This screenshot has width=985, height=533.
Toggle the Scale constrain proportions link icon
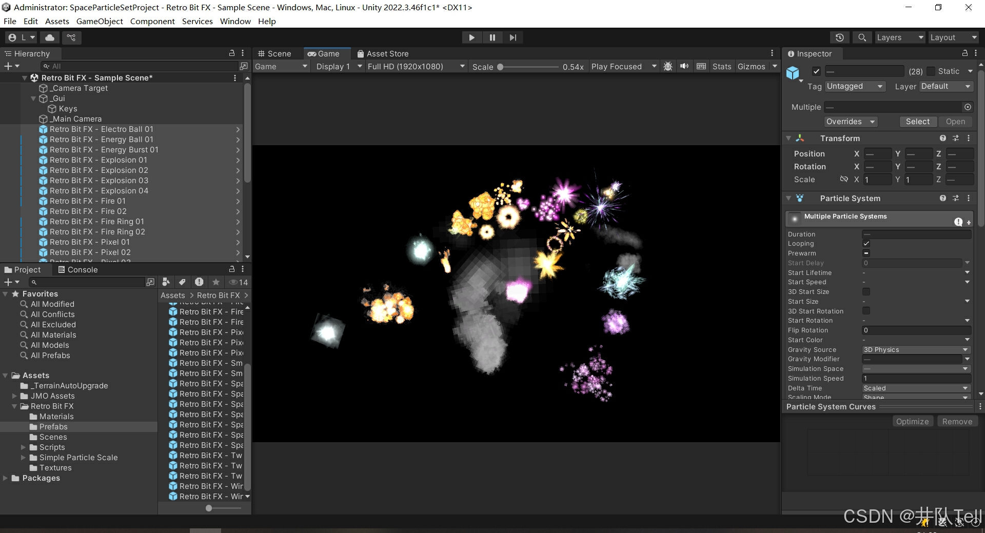click(844, 180)
